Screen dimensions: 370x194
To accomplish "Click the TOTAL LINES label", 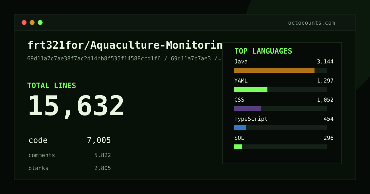I will [51, 86].
